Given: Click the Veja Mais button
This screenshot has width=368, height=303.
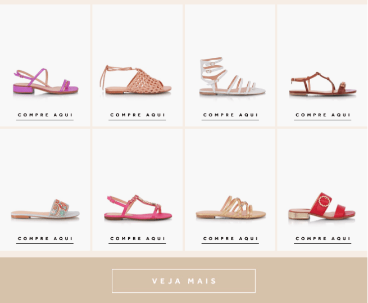Looking at the screenshot, I should click(184, 281).
